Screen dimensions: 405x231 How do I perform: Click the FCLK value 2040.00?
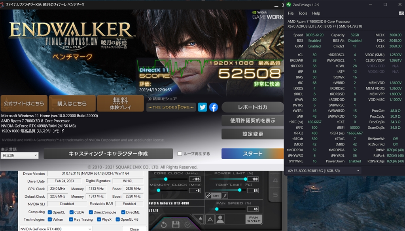pos(395,40)
